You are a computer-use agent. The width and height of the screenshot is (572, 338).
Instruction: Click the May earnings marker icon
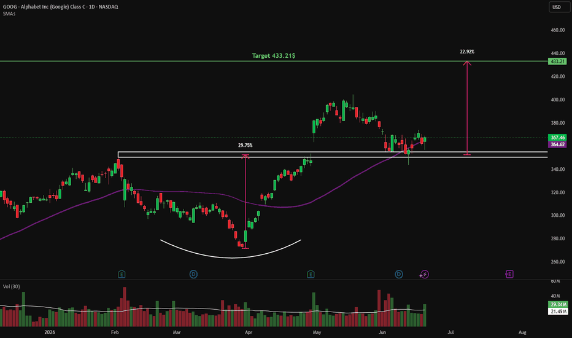[311, 274]
